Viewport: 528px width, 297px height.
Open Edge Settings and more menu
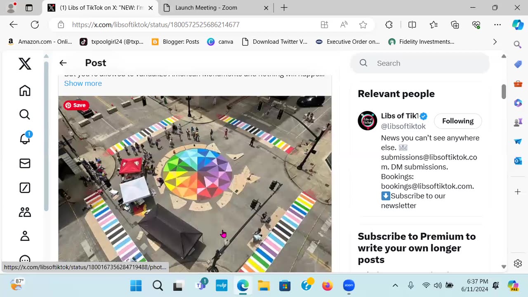click(497, 25)
